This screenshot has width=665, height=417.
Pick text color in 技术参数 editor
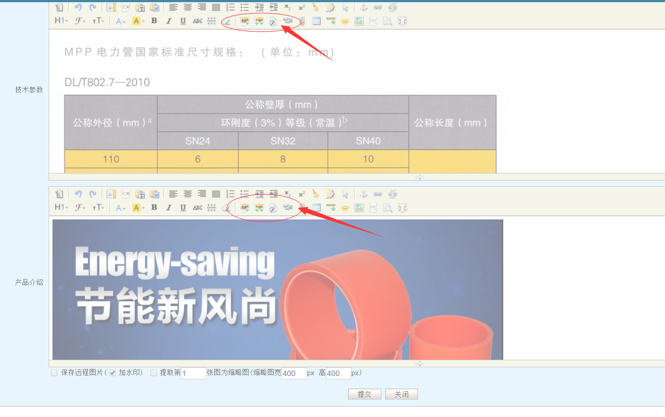(121, 21)
